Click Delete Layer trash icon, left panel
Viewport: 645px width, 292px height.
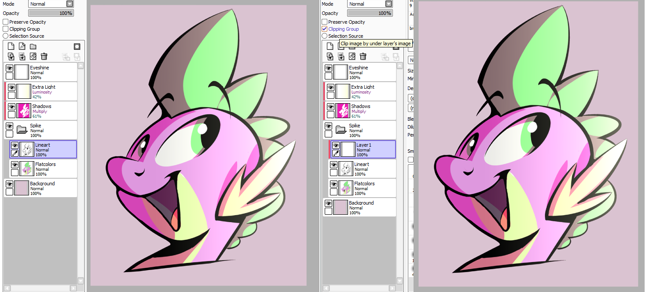pos(44,56)
